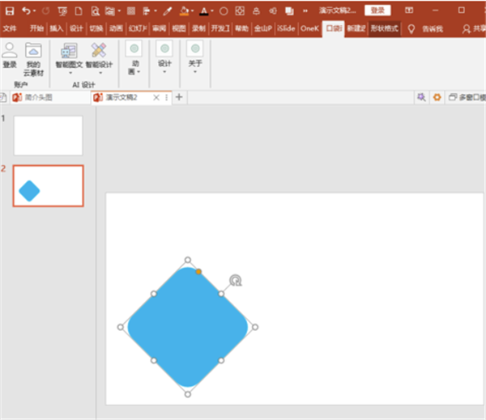Add new document tab with plus button
Image resolution: width=486 pixels, height=420 pixels.
click(x=179, y=97)
